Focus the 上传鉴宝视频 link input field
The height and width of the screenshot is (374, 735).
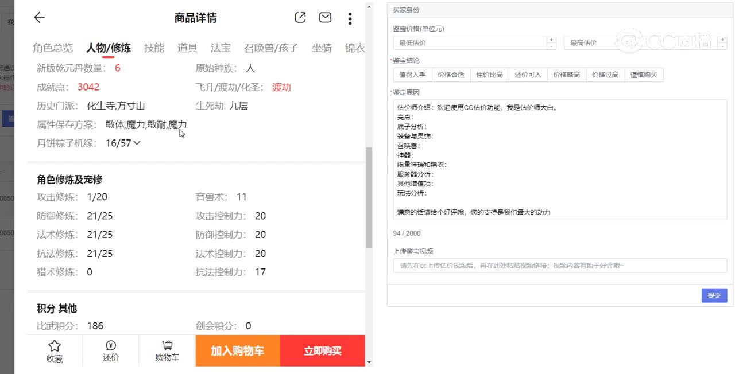point(560,266)
